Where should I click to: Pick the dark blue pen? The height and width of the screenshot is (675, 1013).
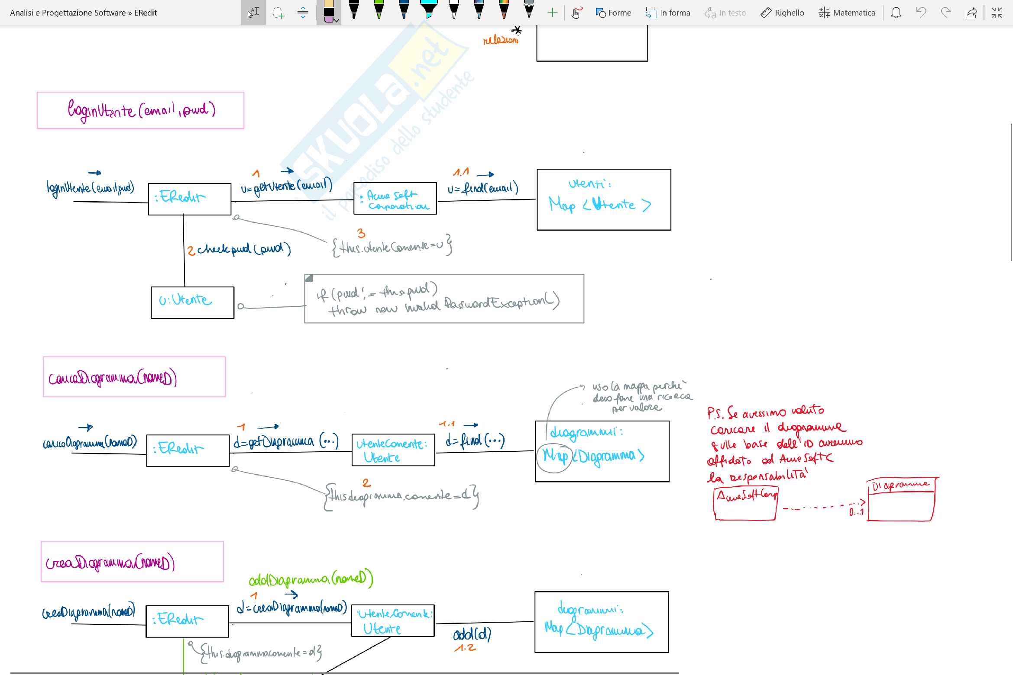click(x=404, y=10)
